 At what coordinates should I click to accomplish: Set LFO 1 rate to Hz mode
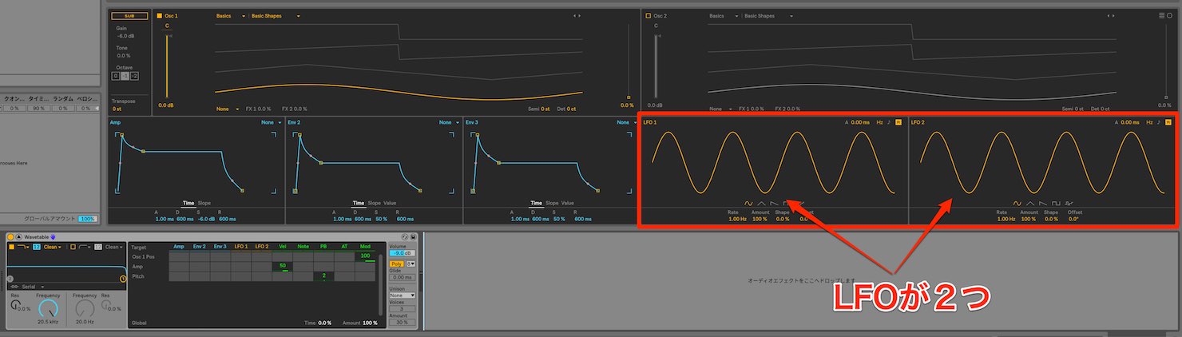click(x=879, y=122)
